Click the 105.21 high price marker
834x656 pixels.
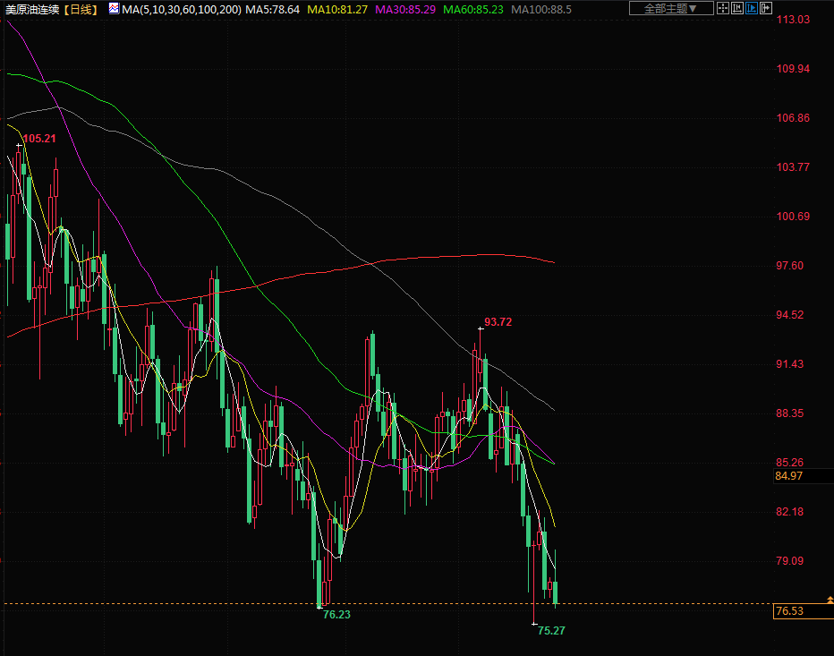point(38,139)
